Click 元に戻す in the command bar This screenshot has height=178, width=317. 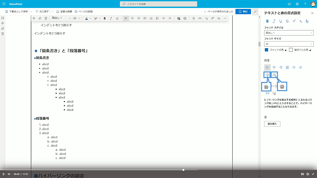pyautogui.click(x=42, y=12)
